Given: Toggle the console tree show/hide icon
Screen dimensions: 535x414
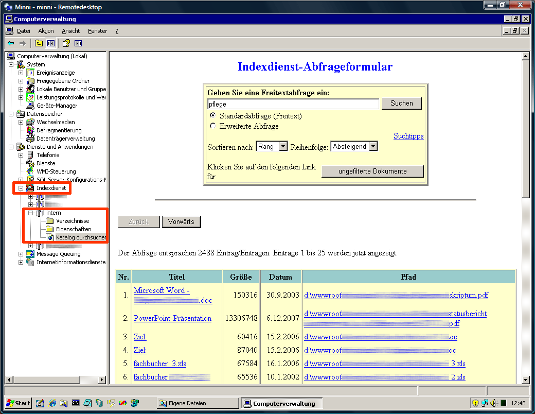Looking at the screenshot, I should click(50, 43).
